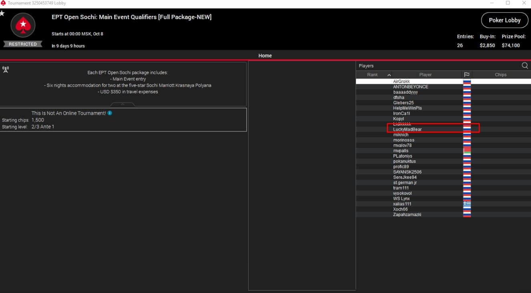Maximize the tournament lobby window
Viewport: 531px width, 293px height.
tap(508, 3)
